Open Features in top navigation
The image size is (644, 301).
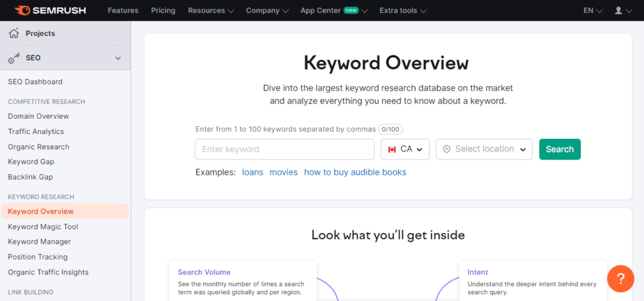(123, 10)
